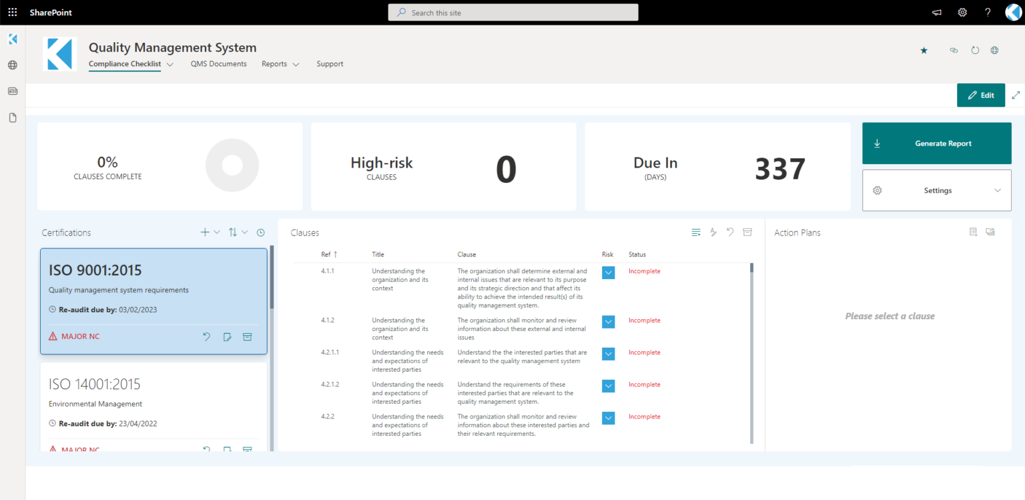Archive the ISO 9001:2015 certification
The height and width of the screenshot is (500, 1025).
[x=248, y=336]
